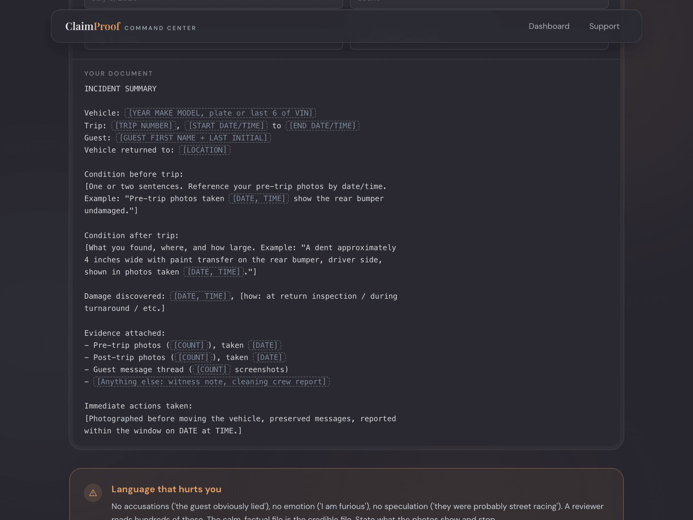The width and height of the screenshot is (693, 520).
Task: Click 'Condition before trip:' line
Action: 134,174
